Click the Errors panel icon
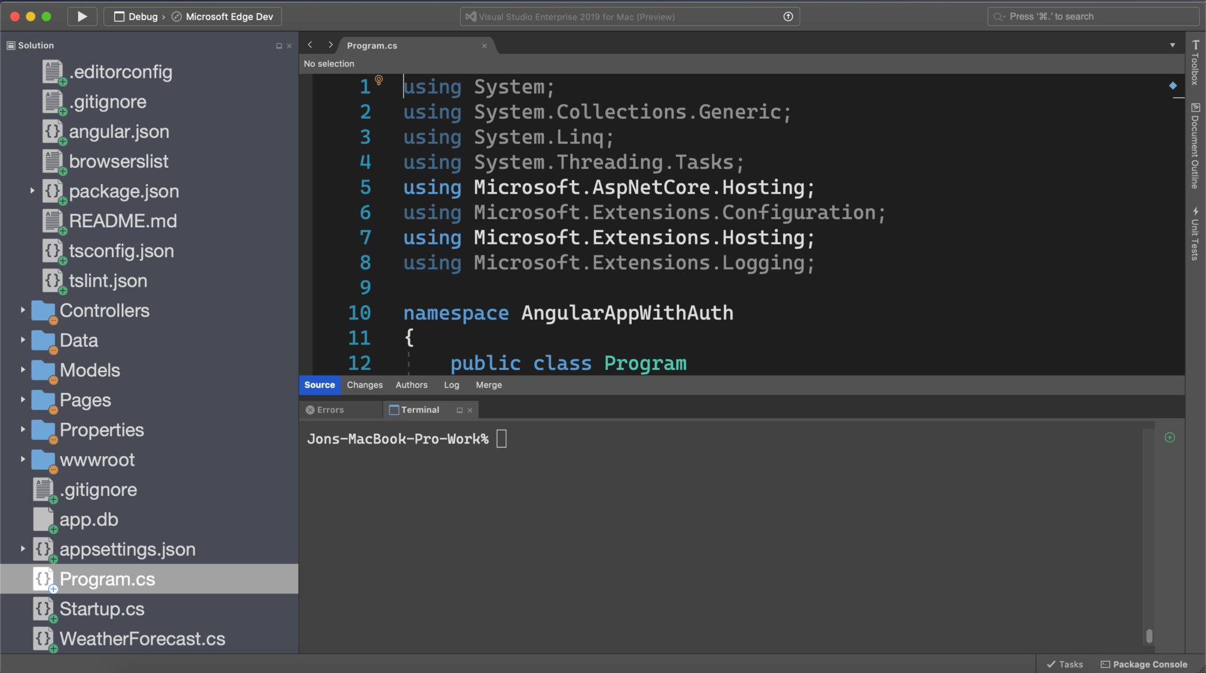 tap(310, 409)
